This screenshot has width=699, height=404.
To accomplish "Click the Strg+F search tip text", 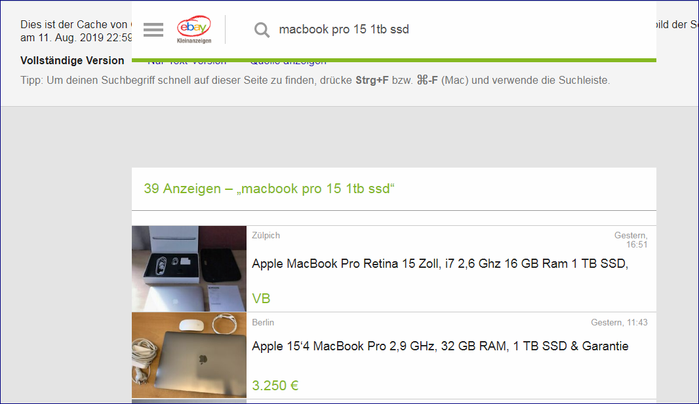I will [x=315, y=81].
